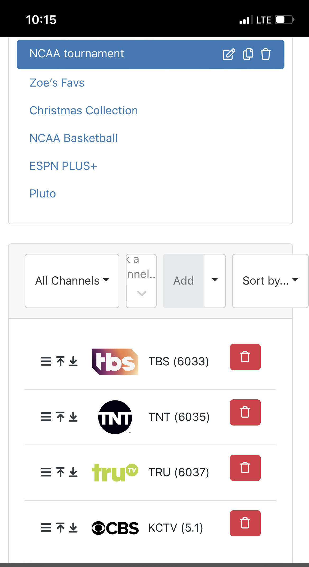The height and width of the screenshot is (567, 309).
Task: Delete TNT (6035) from the list
Action: coord(245,412)
